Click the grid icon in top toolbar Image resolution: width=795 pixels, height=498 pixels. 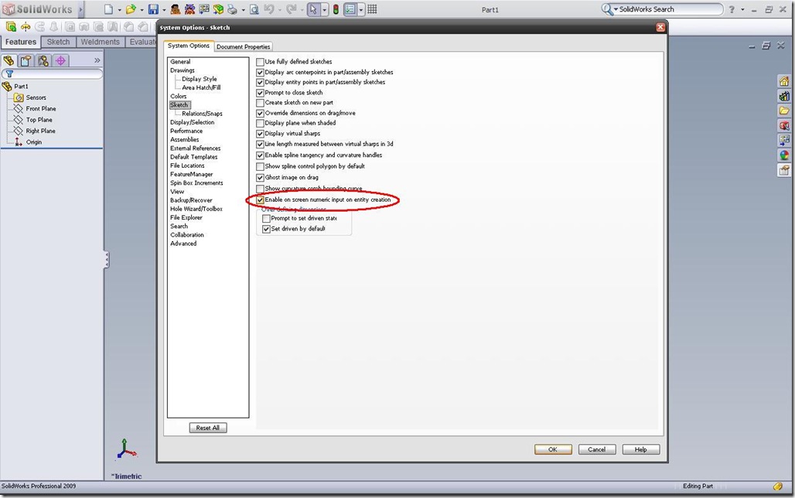[372, 9]
